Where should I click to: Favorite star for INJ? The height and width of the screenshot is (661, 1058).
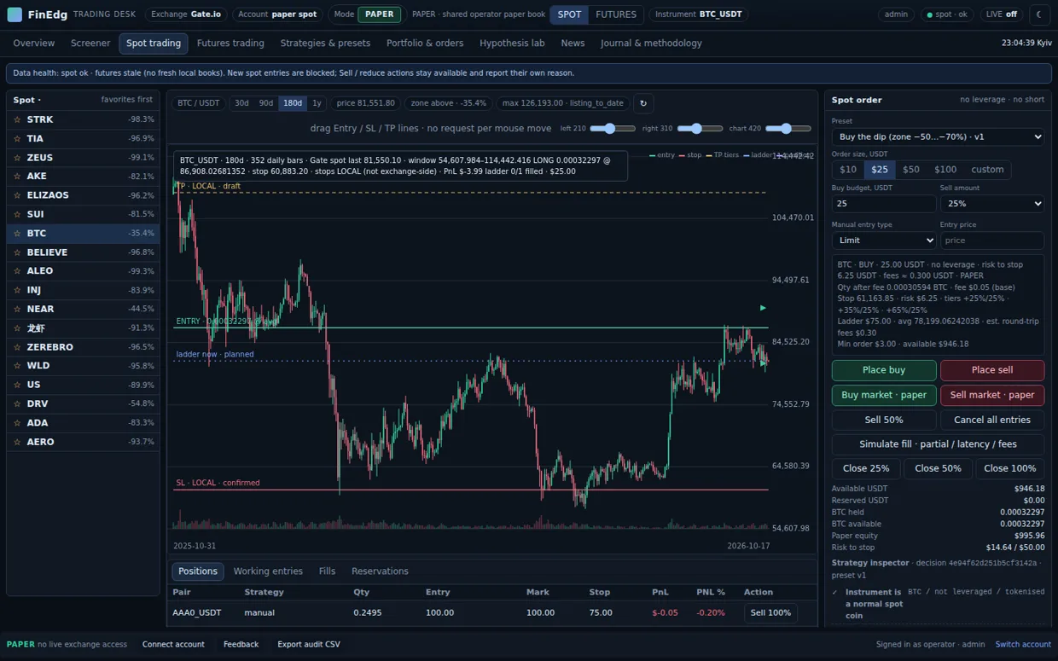coord(17,290)
